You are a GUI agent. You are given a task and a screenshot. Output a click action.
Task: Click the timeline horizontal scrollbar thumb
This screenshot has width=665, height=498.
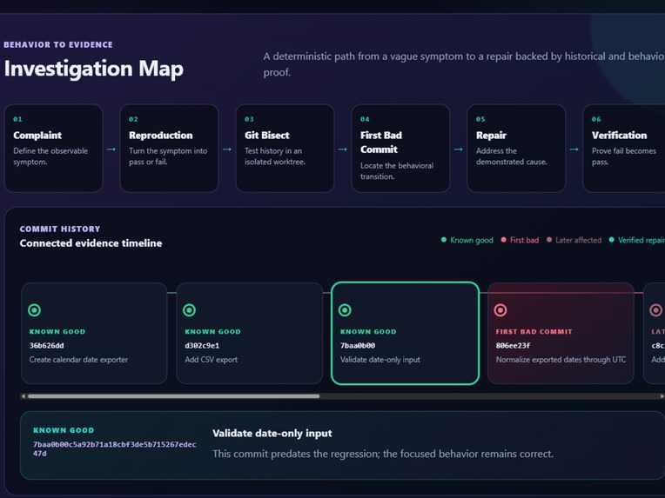(173, 396)
